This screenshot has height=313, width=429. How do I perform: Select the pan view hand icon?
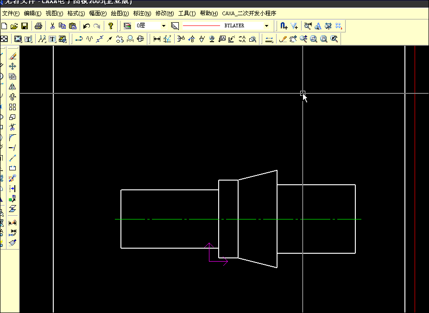pyautogui.click(x=293, y=39)
